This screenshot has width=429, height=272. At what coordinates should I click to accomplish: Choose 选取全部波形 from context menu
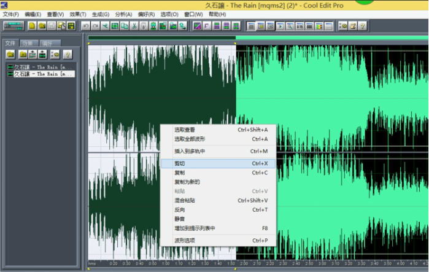pyautogui.click(x=218, y=139)
